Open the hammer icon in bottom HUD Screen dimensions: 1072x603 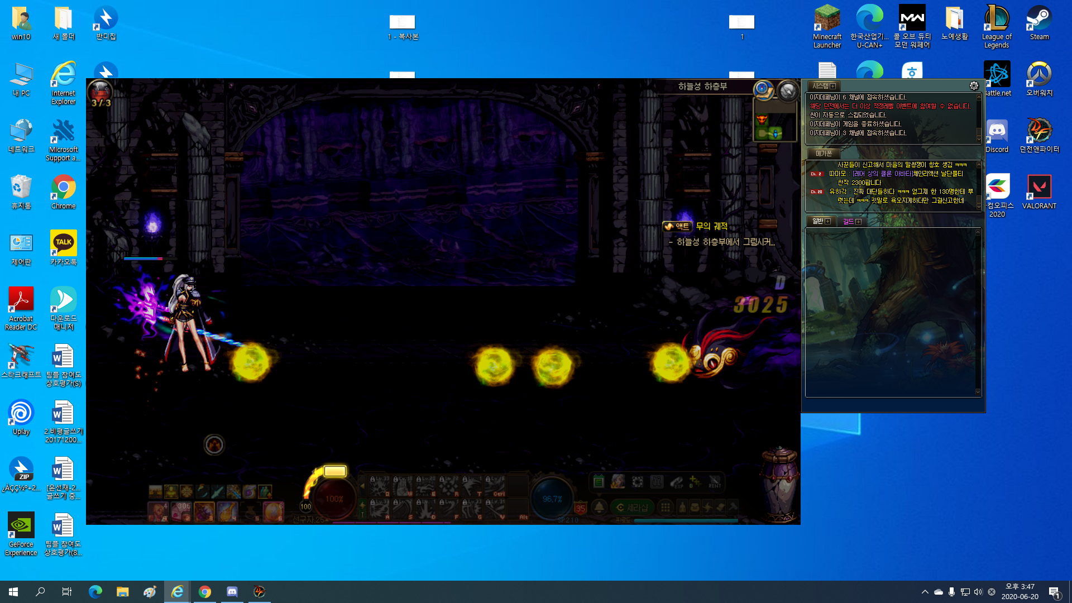click(733, 507)
